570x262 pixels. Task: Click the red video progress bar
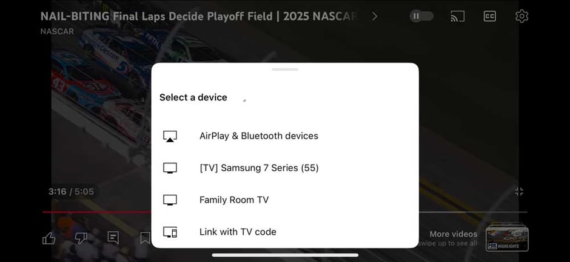point(97,212)
